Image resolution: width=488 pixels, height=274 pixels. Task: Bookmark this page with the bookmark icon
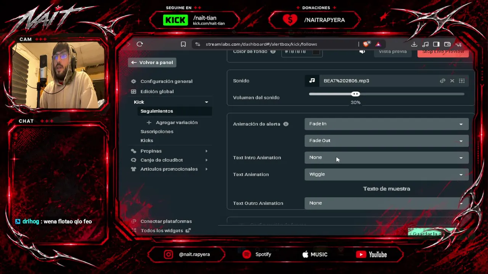click(183, 44)
